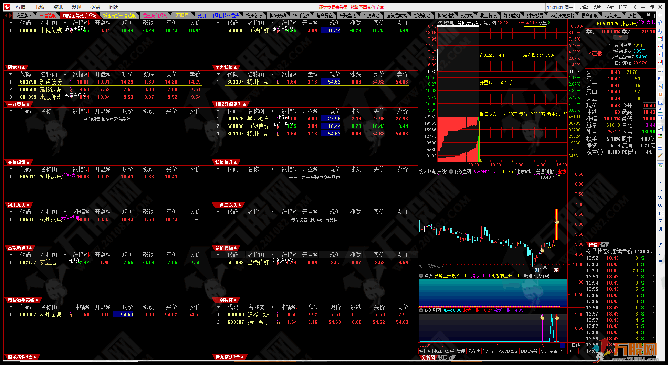This screenshot has width=668, height=365.
Task: Toggle the 秘线副图 indicator circle button
Action: click(x=421, y=310)
